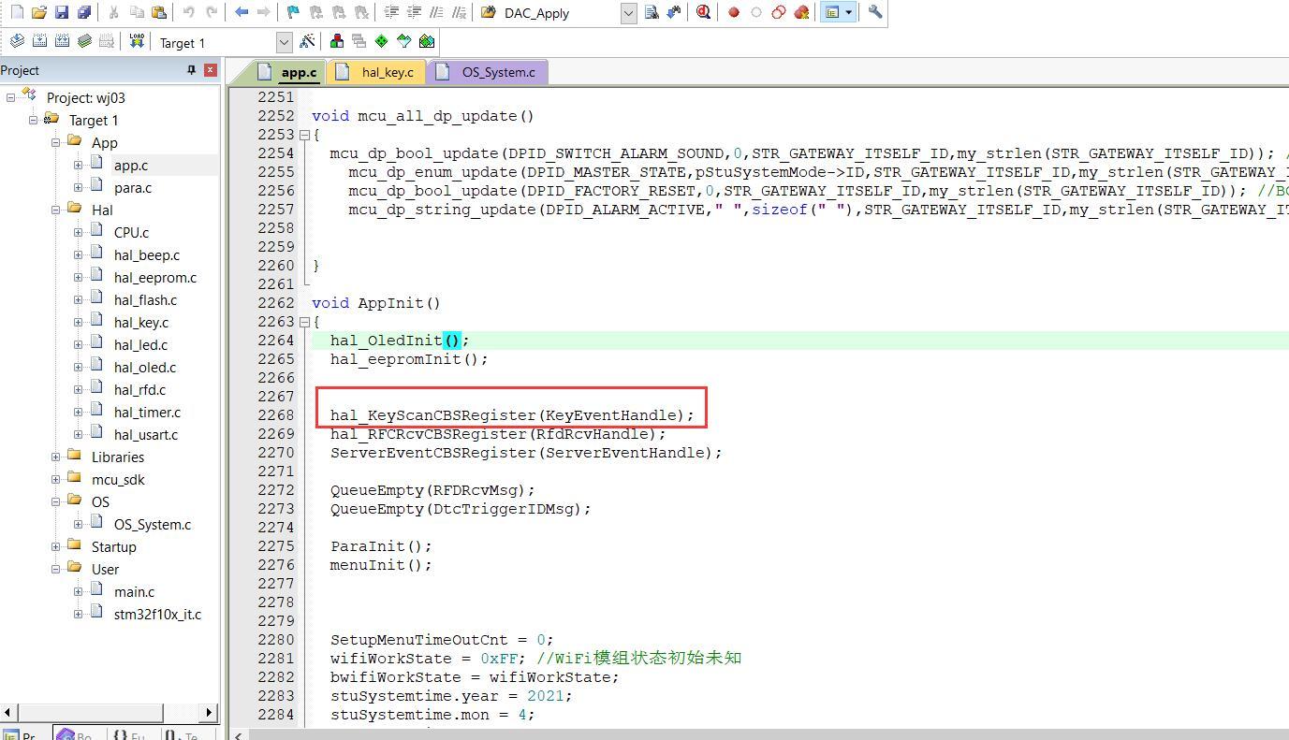Screen dimensions: 1289x740
Task: Click the hal_eepromInit(); code line
Action: click(409, 359)
